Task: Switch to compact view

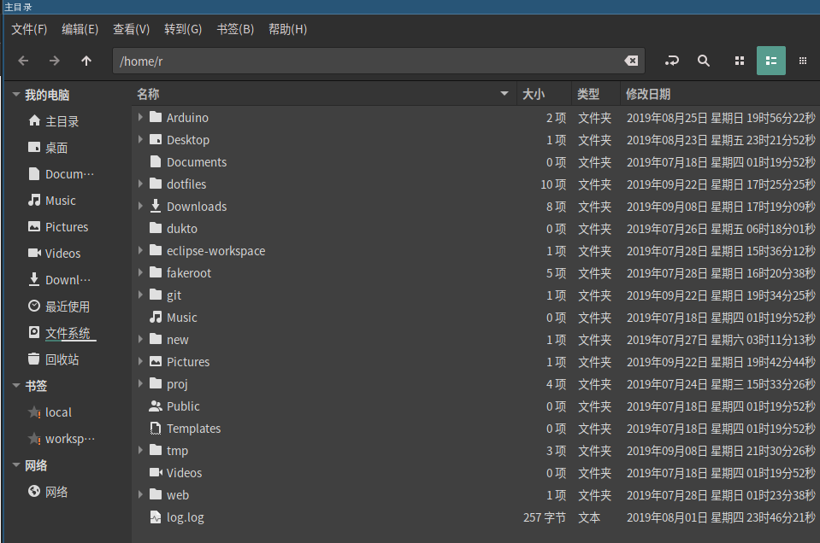Action: [802, 61]
